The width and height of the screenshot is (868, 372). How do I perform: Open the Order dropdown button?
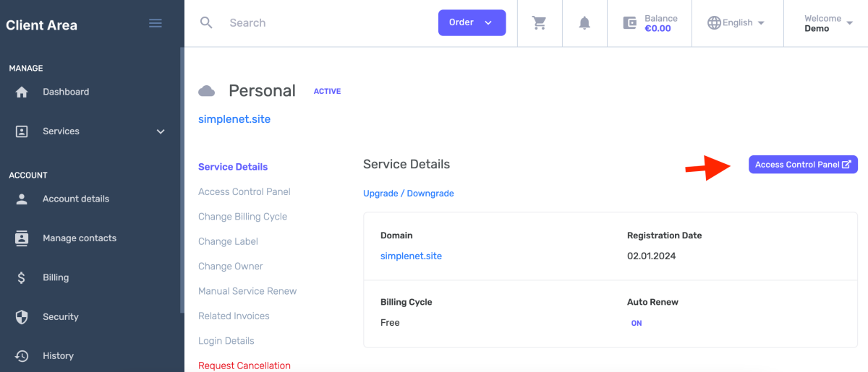[472, 22]
